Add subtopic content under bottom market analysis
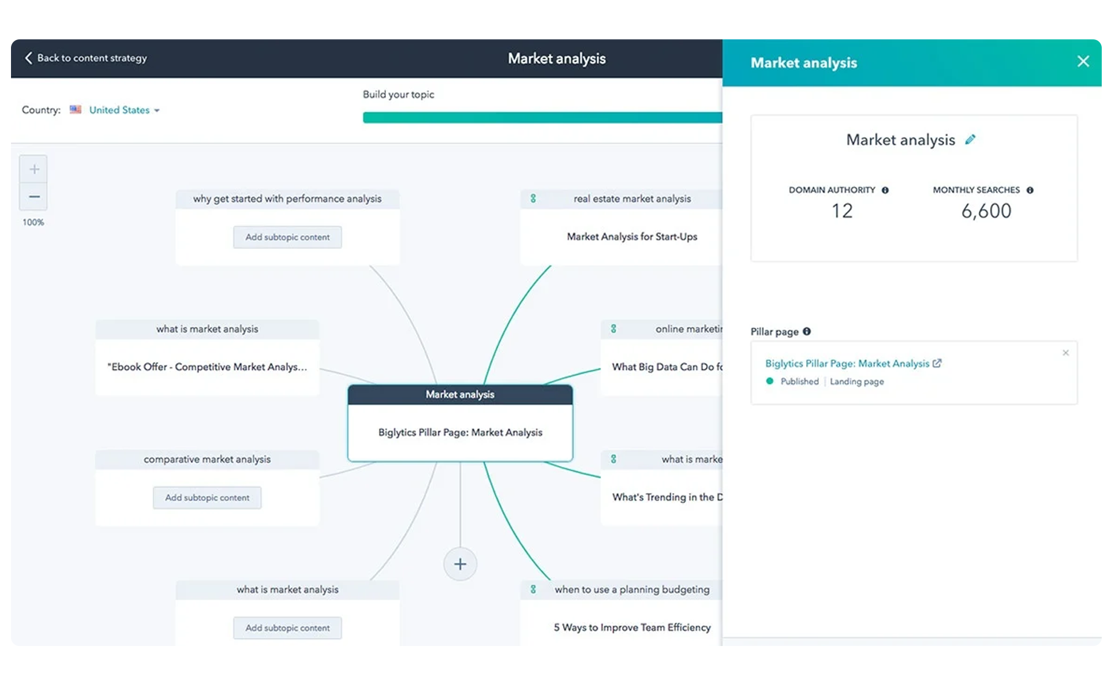 tap(288, 627)
